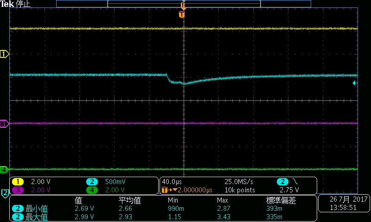Select the orange trigger position T marker

(182, 14)
